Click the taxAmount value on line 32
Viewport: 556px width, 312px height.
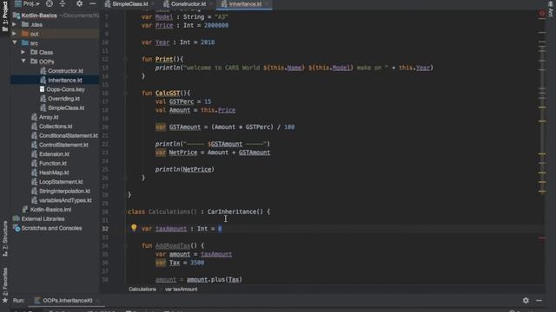(220, 229)
